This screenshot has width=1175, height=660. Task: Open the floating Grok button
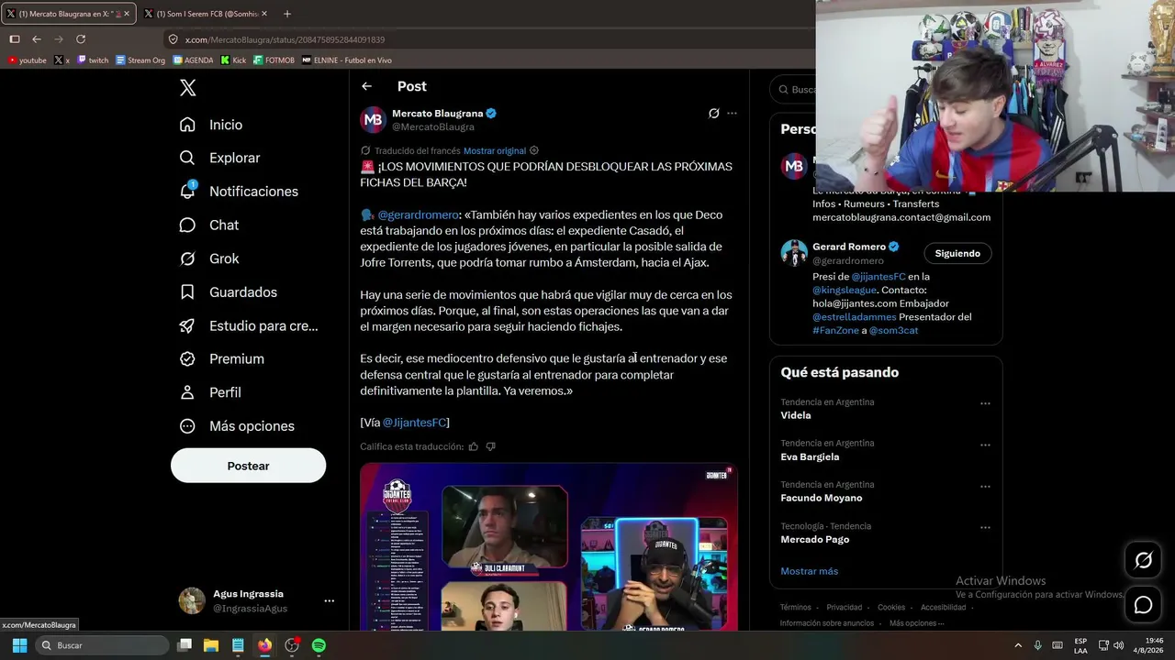click(1143, 560)
